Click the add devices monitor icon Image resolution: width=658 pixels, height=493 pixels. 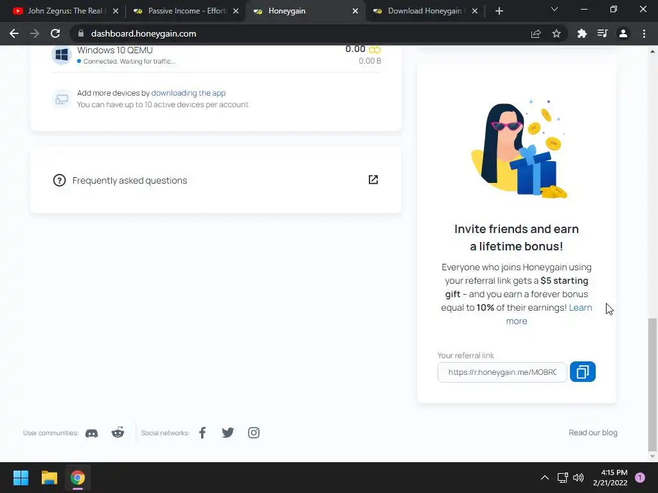tap(62, 99)
